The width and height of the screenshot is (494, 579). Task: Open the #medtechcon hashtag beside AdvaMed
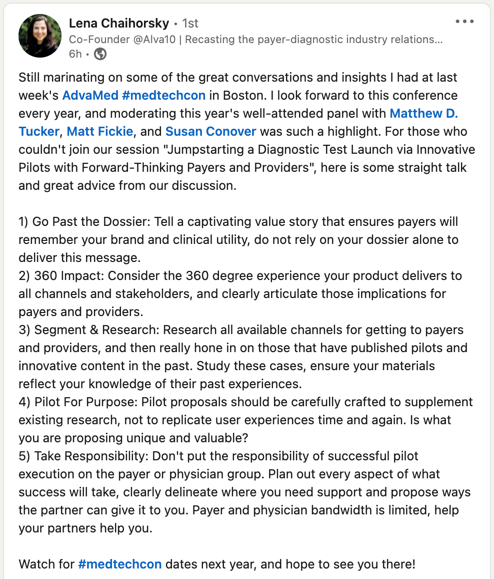tap(163, 95)
